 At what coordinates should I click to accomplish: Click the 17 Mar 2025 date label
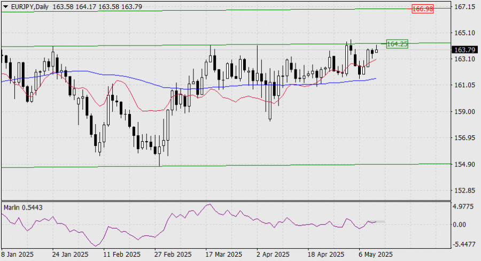[x=224, y=255]
